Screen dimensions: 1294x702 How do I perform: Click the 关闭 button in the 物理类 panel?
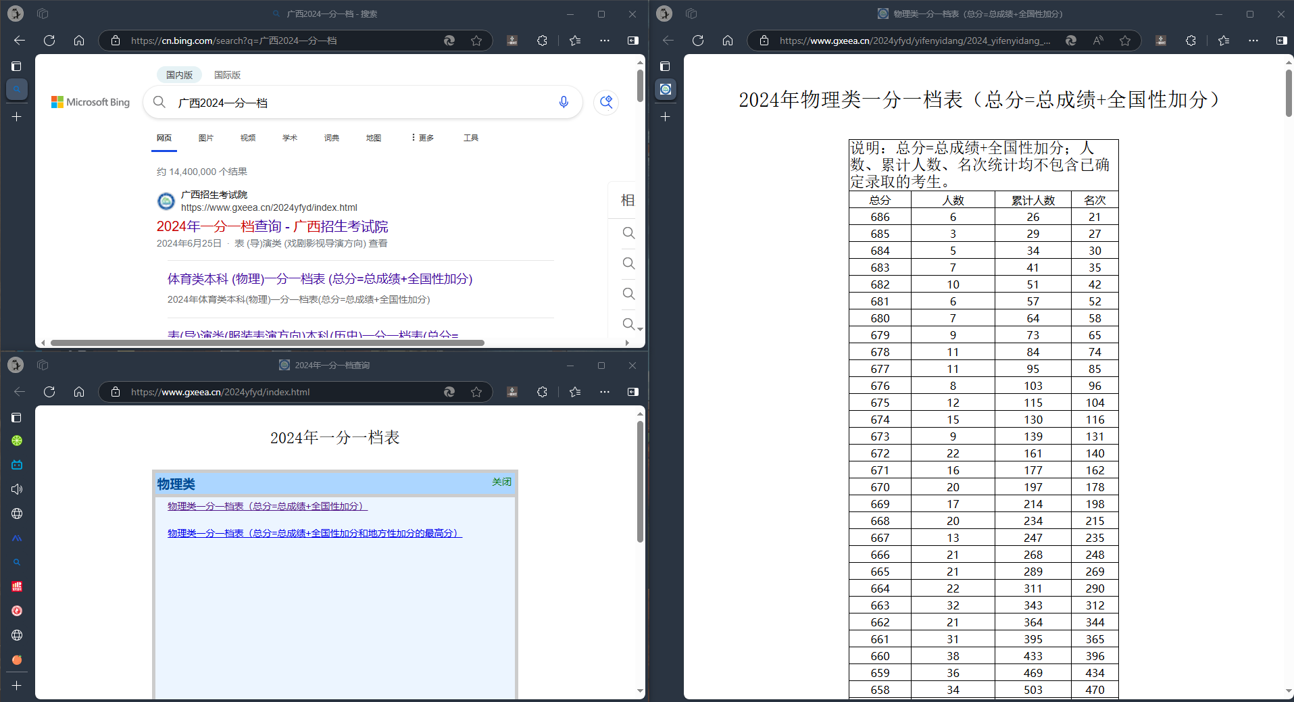(x=500, y=482)
